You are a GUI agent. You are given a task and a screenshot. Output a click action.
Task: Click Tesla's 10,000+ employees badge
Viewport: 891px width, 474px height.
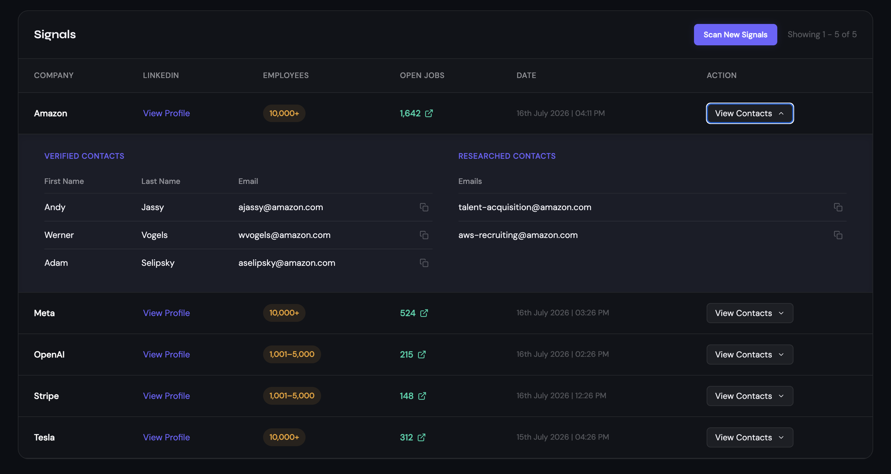[x=284, y=437]
